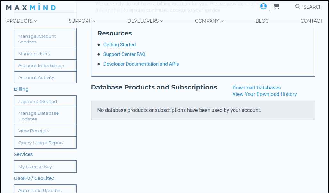Click the Services section heading
Image resolution: width=329 pixels, height=193 pixels.
pos(23,154)
